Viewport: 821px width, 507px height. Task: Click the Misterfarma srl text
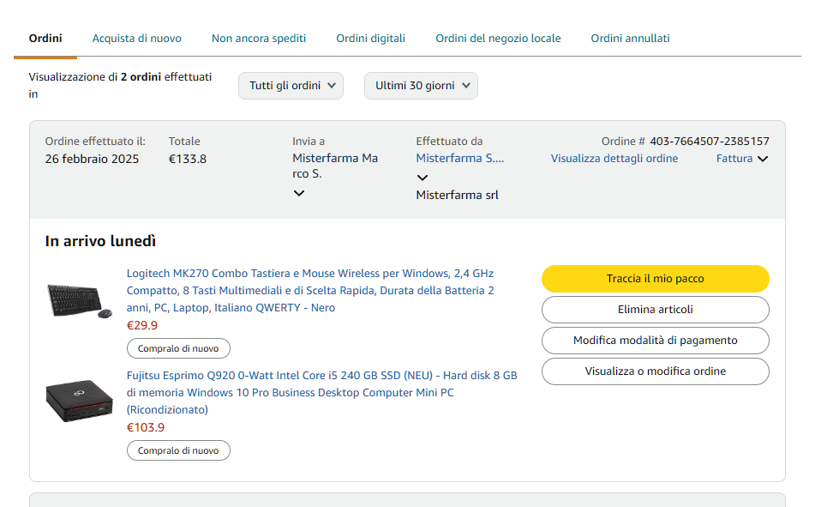tap(457, 195)
